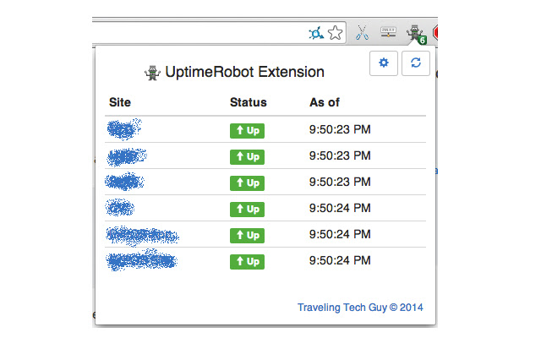Click the Up badge in the third row
This screenshot has width=541, height=338.
click(x=247, y=183)
